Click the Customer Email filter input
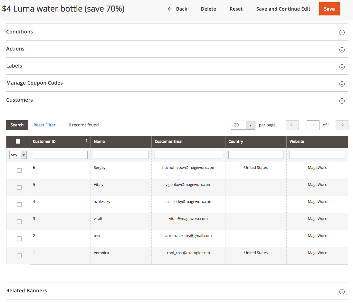This screenshot has height=303, width=353. (x=188, y=155)
